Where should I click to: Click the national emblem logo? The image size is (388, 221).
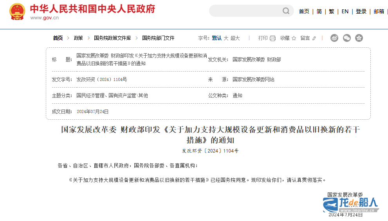point(17,12)
